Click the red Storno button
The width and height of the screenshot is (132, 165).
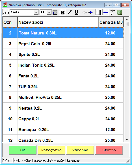pos(109,150)
